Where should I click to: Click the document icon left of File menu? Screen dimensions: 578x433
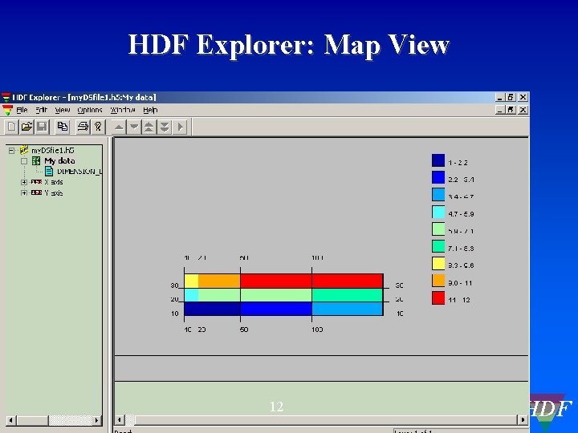pyautogui.click(x=7, y=110)
